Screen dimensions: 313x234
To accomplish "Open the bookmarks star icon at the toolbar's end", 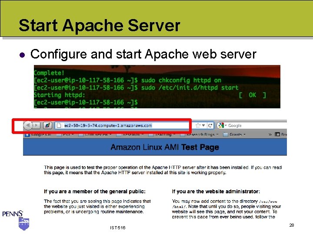I will [277, 134].
